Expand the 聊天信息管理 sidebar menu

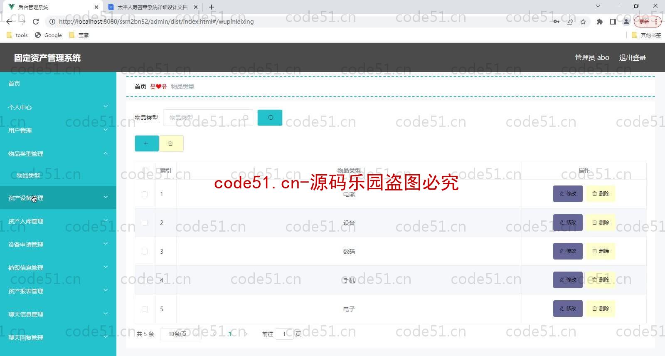(x=58, y=314)
